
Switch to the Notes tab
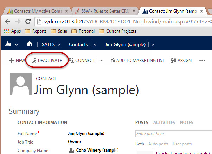click(186, 122)
